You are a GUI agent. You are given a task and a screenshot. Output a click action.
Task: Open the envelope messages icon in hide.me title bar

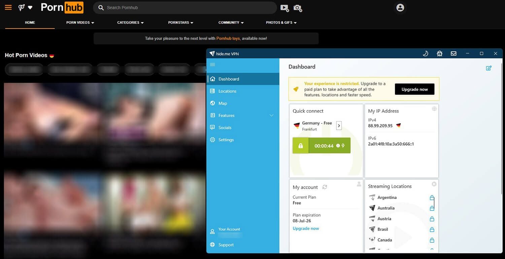453,53
